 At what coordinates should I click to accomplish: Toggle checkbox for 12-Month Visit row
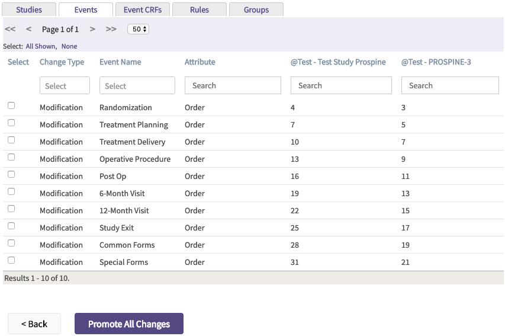pyautogui.click(x=11, y=209)
